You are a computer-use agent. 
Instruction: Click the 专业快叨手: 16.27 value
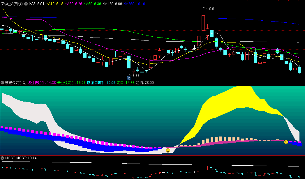[71, 83]
